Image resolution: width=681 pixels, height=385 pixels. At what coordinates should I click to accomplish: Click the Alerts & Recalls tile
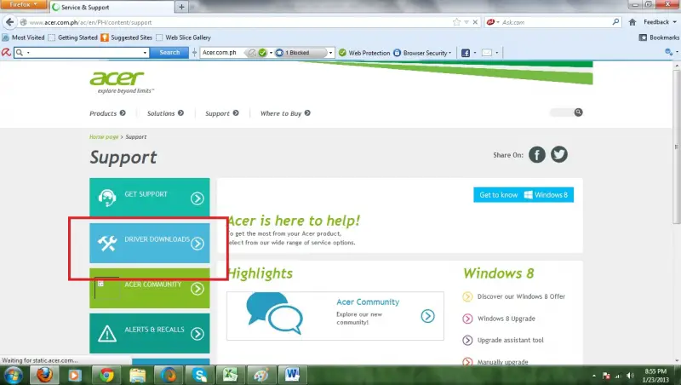[x=150, y=333]
